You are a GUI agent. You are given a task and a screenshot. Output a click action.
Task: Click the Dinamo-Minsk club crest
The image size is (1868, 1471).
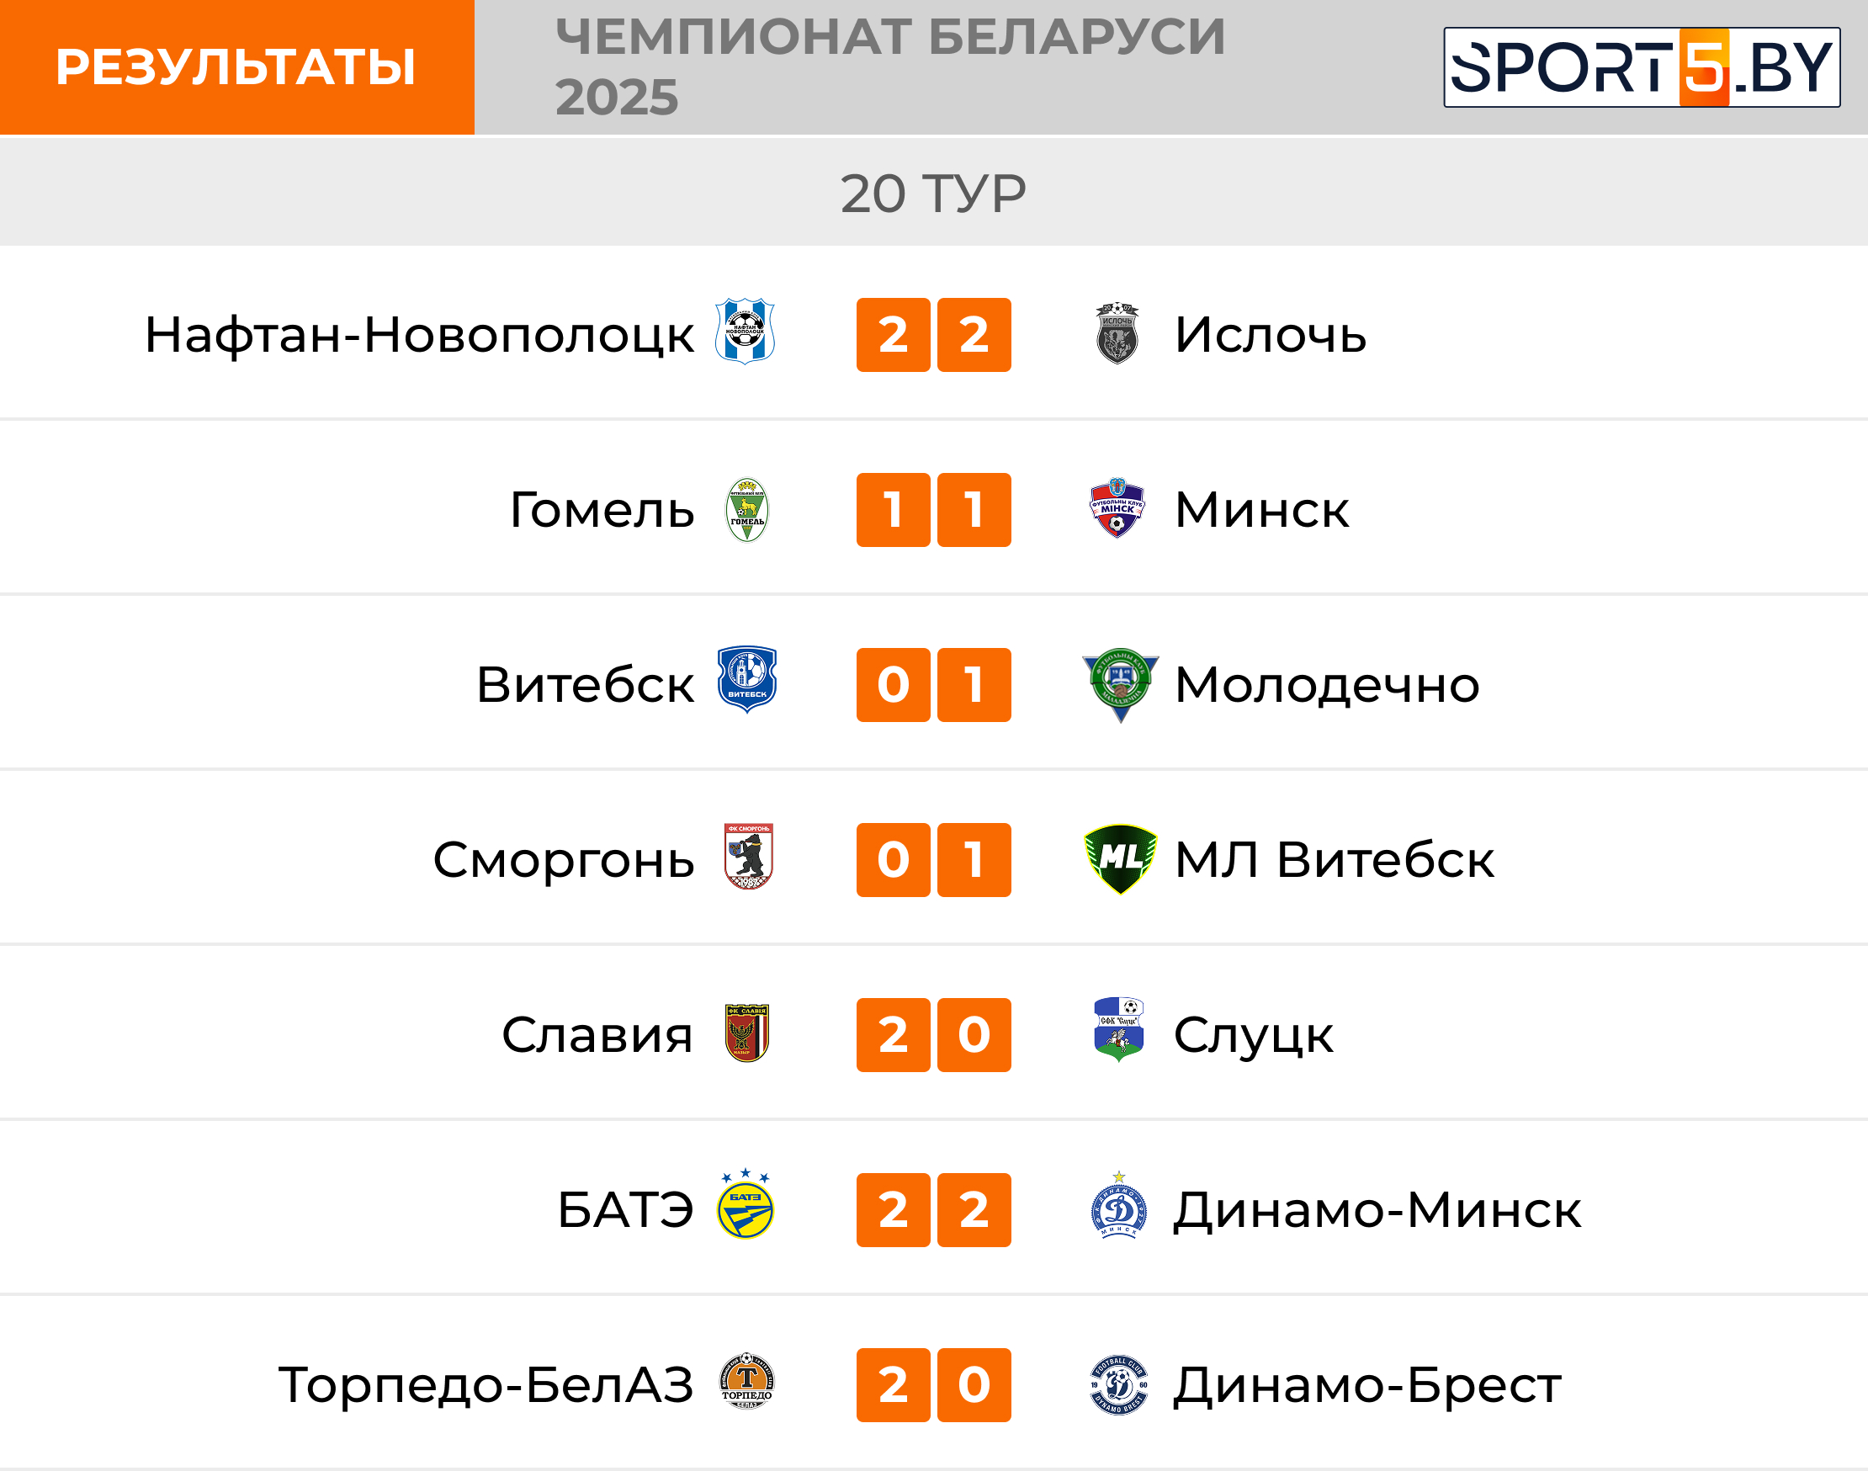point(1118,1206)
